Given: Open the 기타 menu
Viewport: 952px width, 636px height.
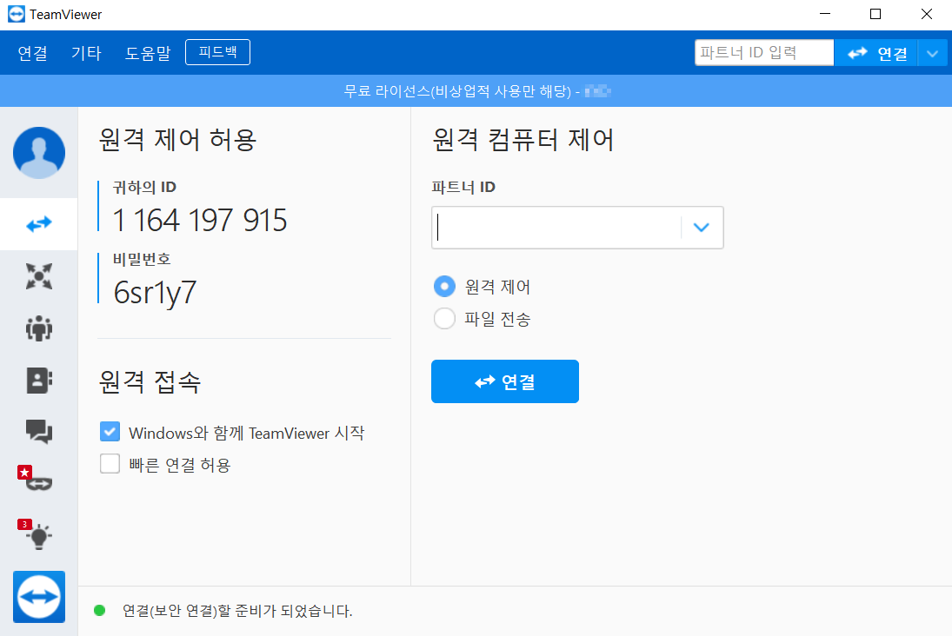Looking at the screenshot, I should [86, 53].
